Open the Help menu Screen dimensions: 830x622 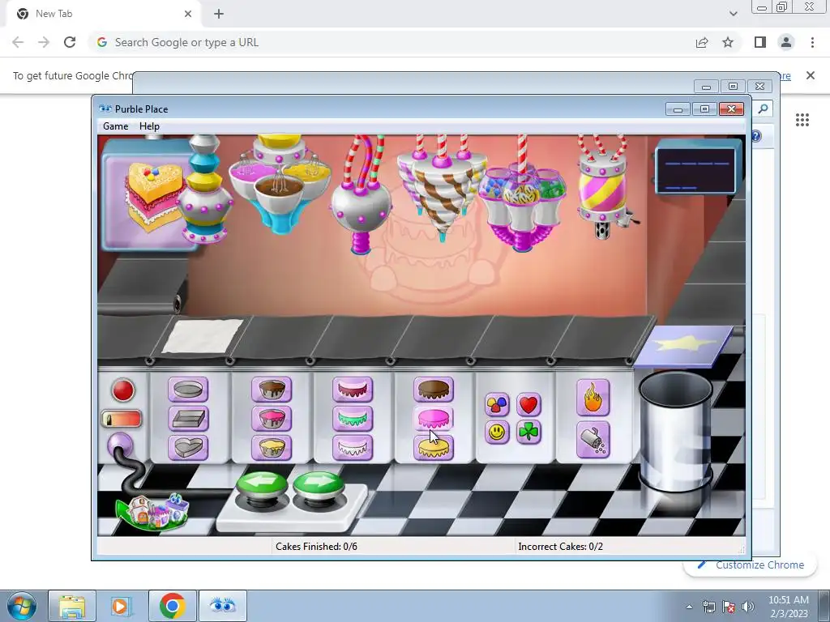coord(149,126)
